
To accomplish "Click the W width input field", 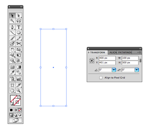I will [x=130, y=58].
